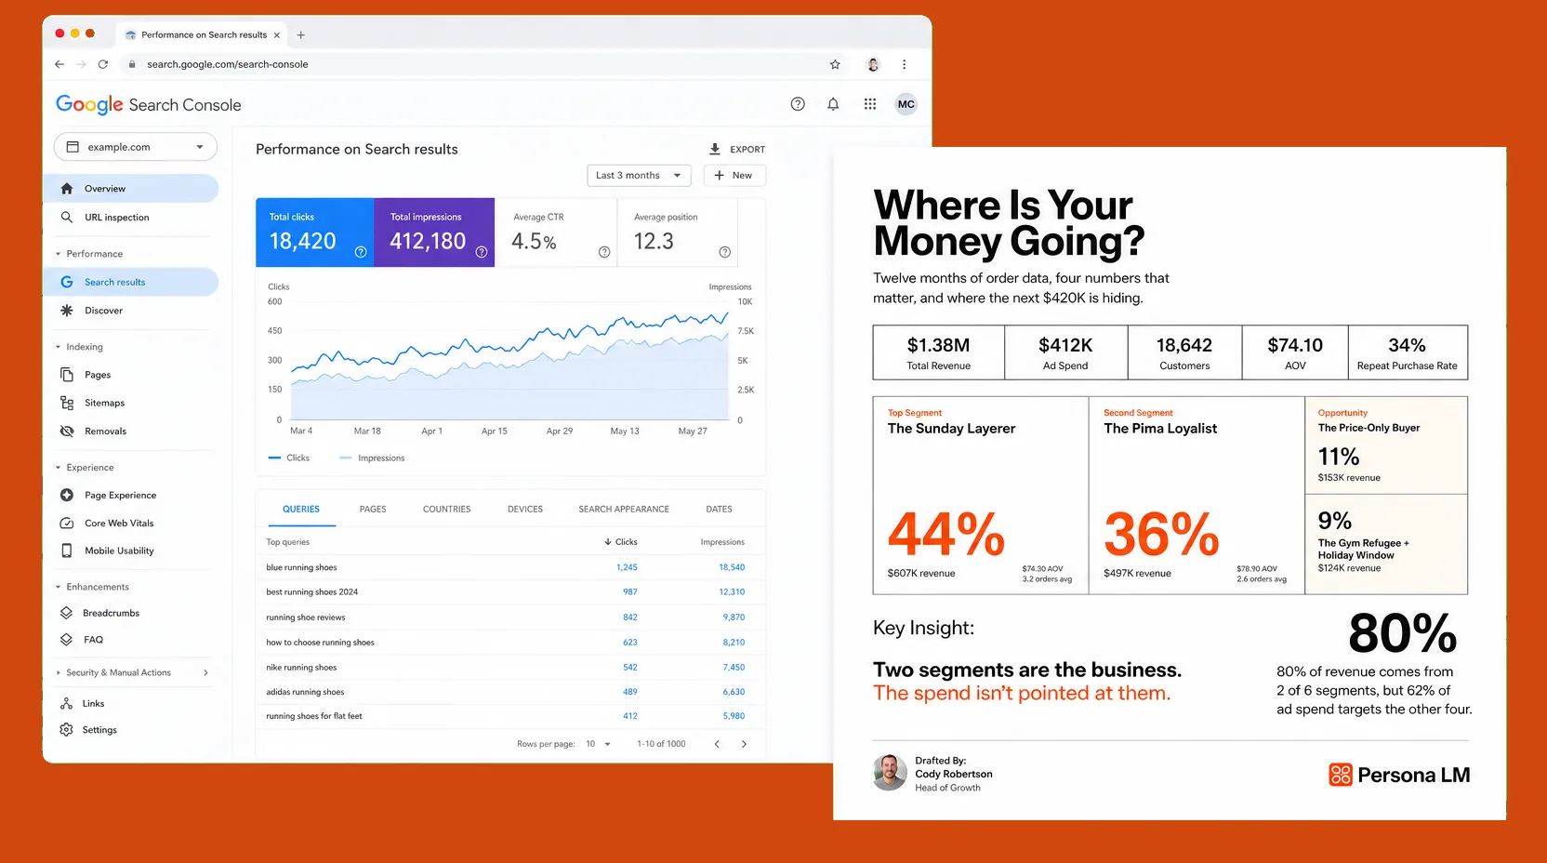Click the Discover asterisk icon

click(x=67, y=311)
